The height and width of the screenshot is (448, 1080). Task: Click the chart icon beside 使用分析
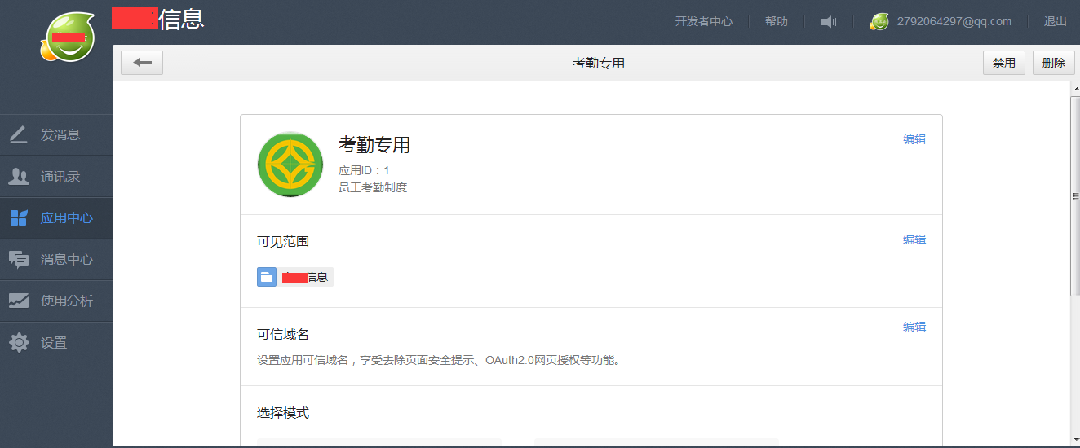pos(19,301)
